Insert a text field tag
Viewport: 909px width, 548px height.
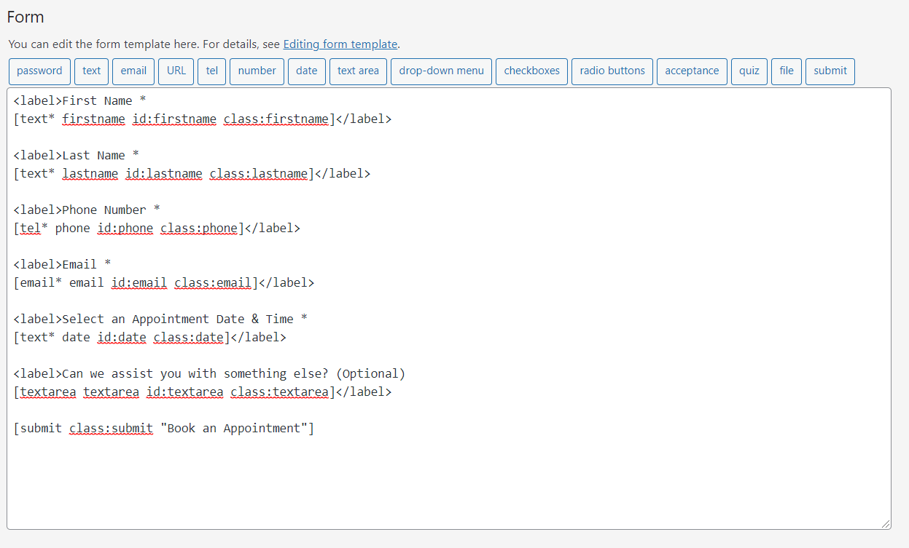(91, 71)
